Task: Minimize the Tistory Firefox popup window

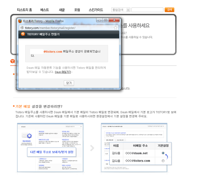Action: (100, 20)
